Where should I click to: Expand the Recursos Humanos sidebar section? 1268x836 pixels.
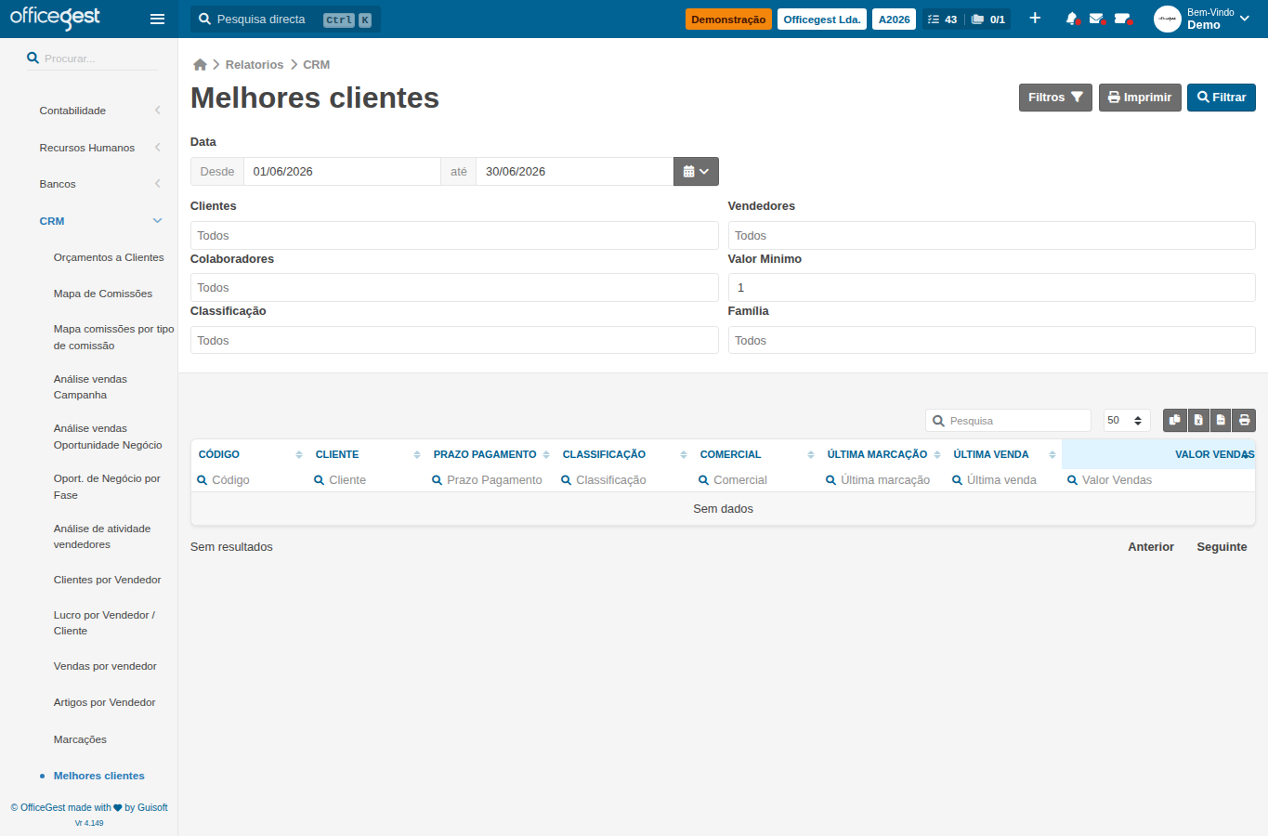click(98, 148)
